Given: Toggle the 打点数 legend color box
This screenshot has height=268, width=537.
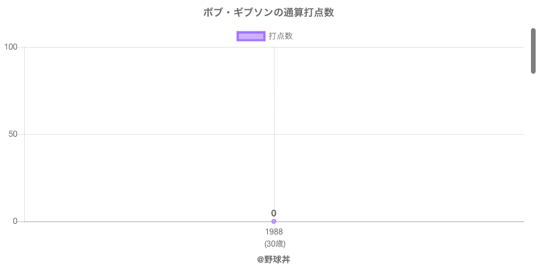Looking at the screenshot, I should [x=251, y=36].
